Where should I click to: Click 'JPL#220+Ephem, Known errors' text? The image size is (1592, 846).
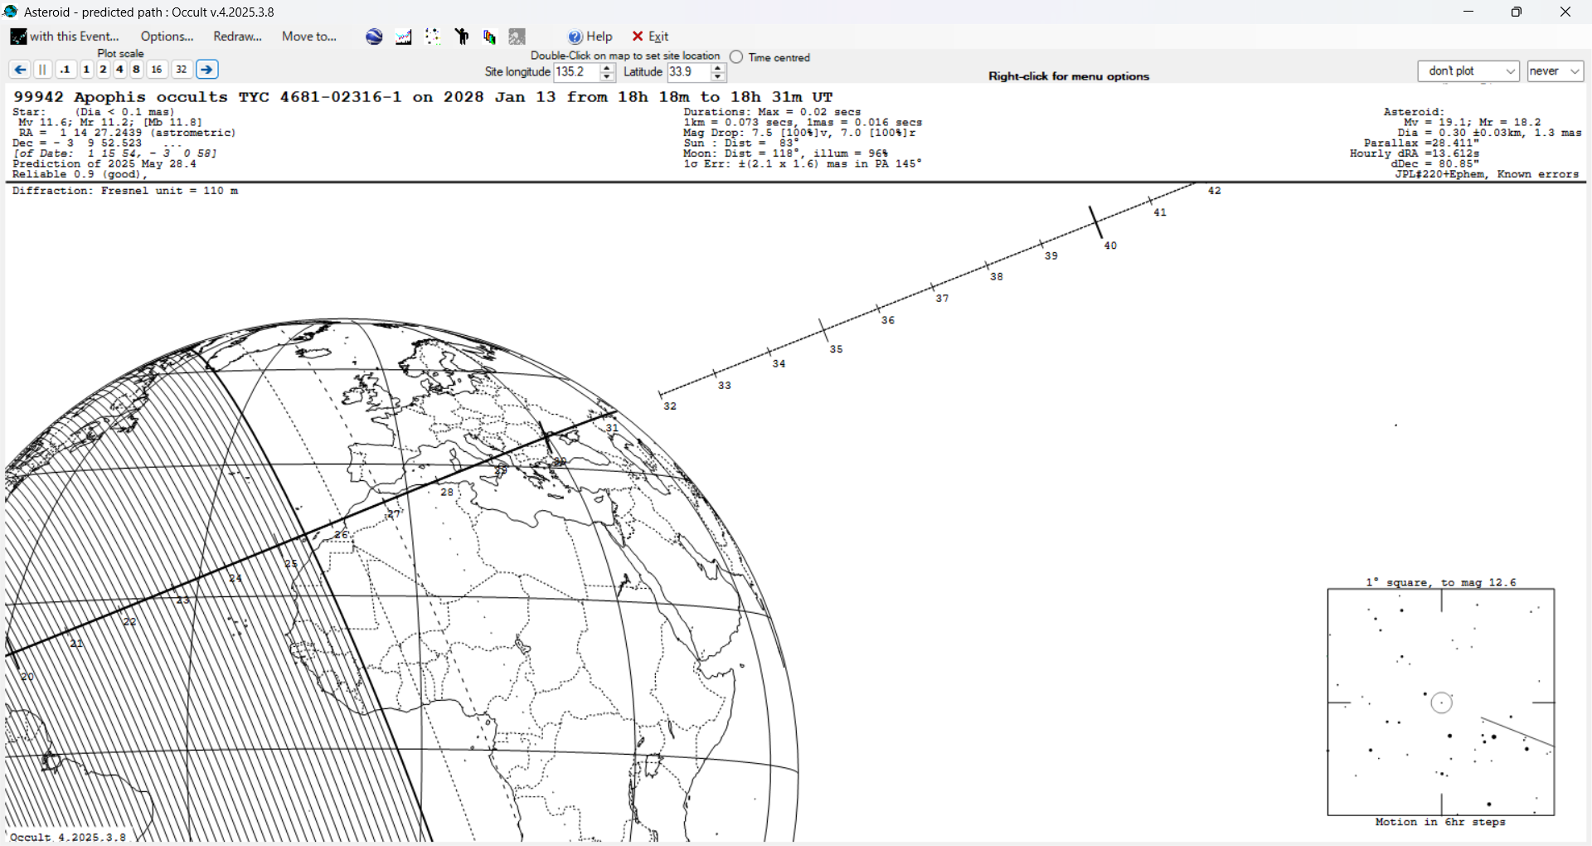[x=1487, y=174]
